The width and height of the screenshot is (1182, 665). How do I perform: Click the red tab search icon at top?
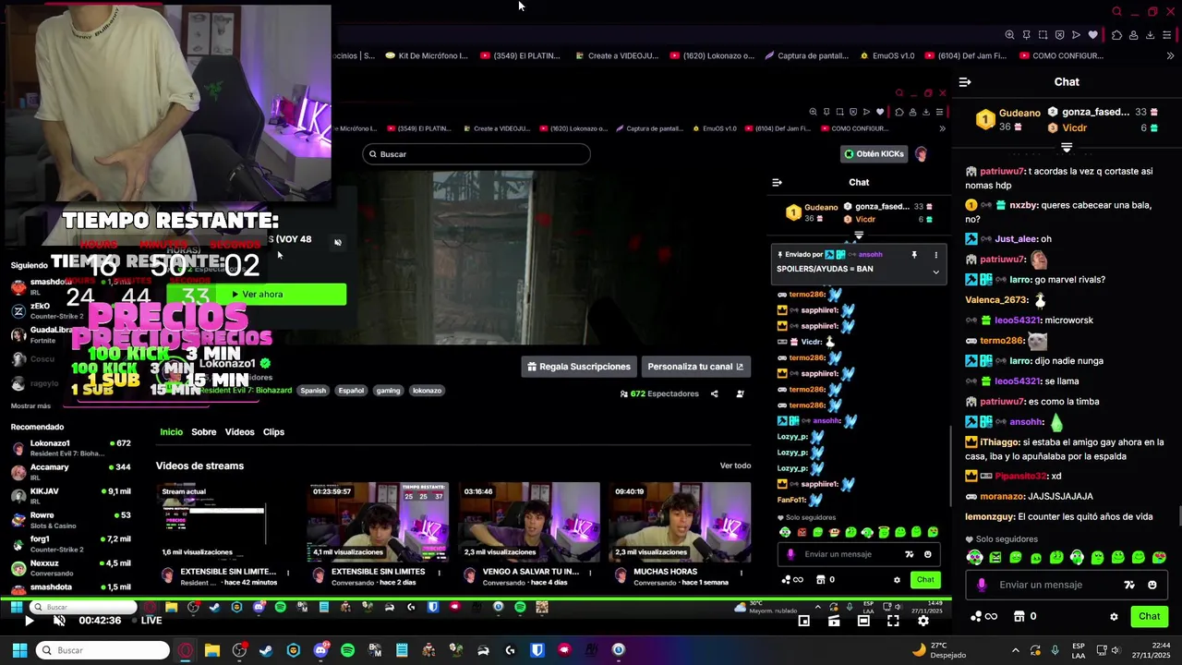[x=1116, y=12]
